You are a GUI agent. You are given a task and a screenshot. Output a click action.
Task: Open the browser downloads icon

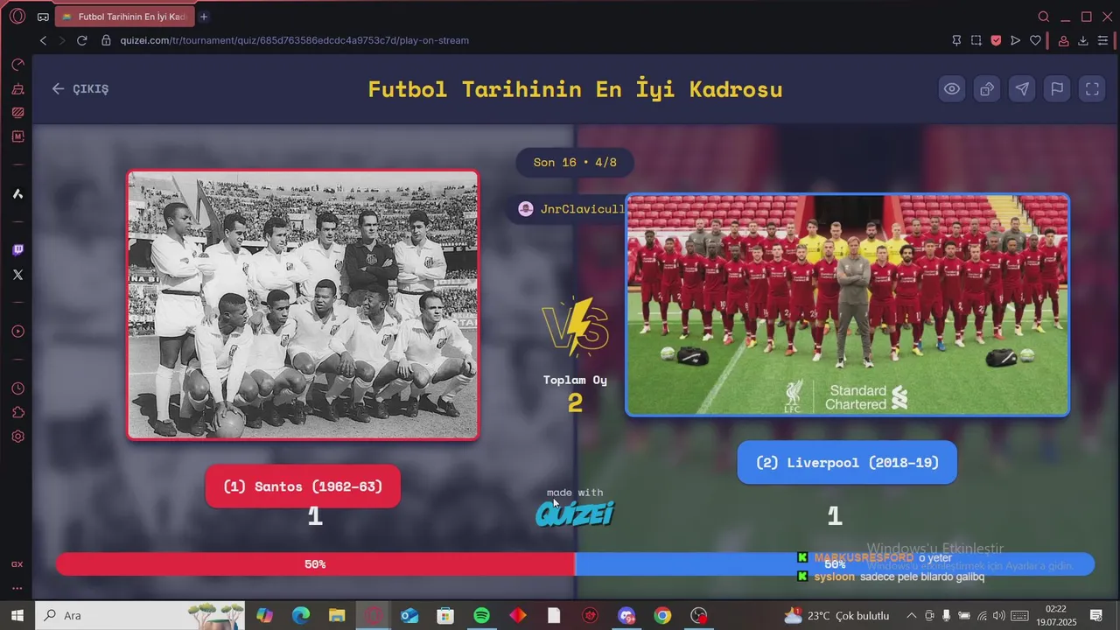pyautogui.click(x=1083, y=40)
